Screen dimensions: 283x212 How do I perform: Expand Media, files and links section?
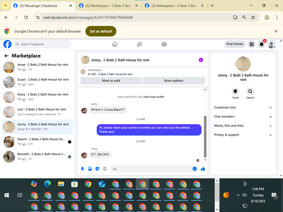pyautogui.click(x=243, y=126)
